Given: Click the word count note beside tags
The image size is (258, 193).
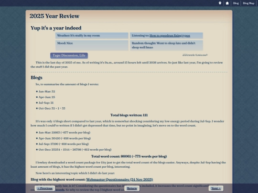Looking at the screenshot, I should [x=195, y=55].
